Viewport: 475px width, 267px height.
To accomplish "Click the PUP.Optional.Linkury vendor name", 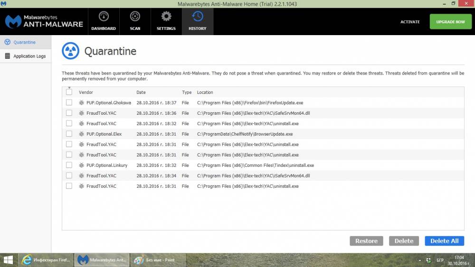I will coord(107,166).
